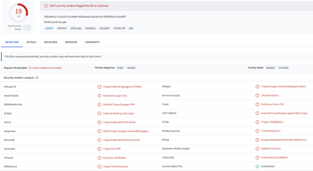The image size is (313, 171).
Task: Click the warning icon in the Microsoft row
Action: (99, 140)
